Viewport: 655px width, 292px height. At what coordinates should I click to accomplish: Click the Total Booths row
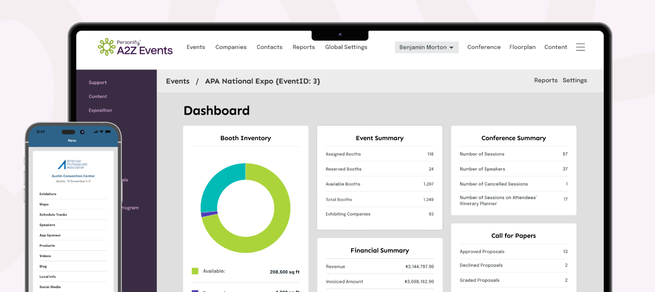coord(379,200)
